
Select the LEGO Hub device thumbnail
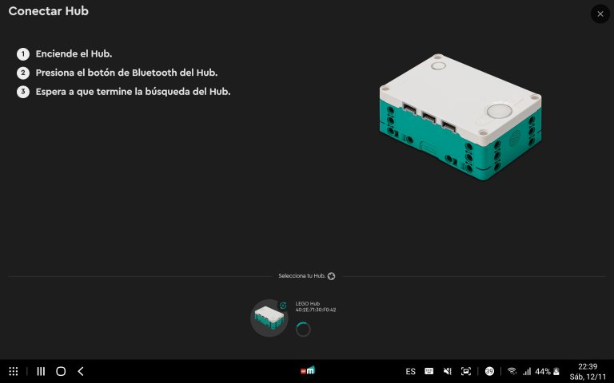coord(269,318)
